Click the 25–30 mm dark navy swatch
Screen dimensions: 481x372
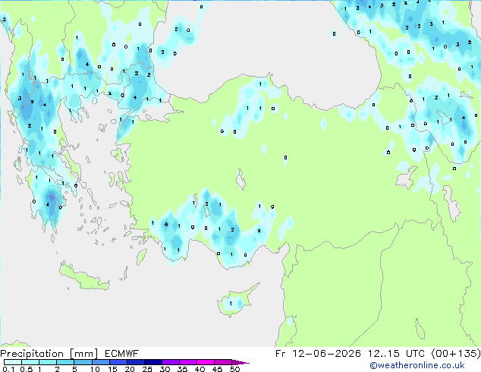(x=152, y=362)
